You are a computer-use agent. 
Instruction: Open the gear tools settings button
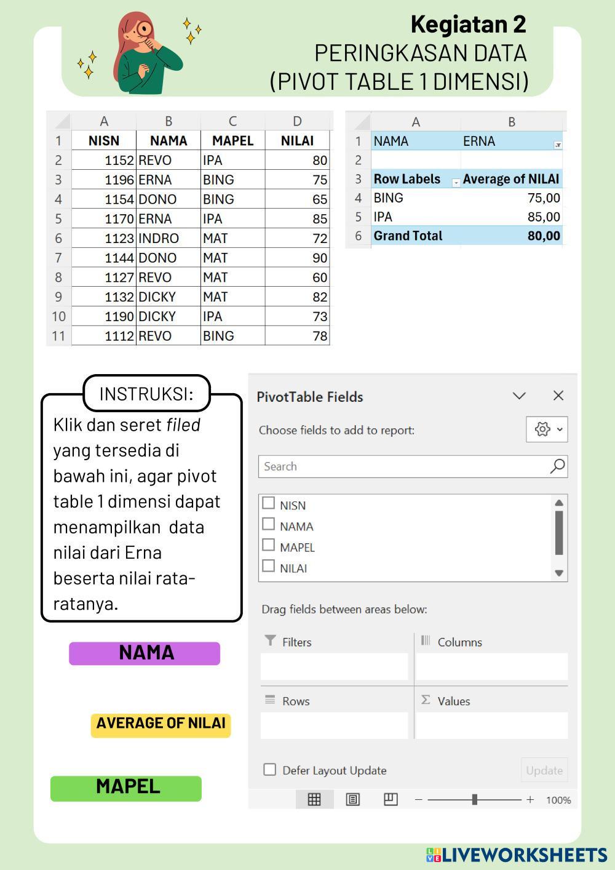[x=547, y=429]
